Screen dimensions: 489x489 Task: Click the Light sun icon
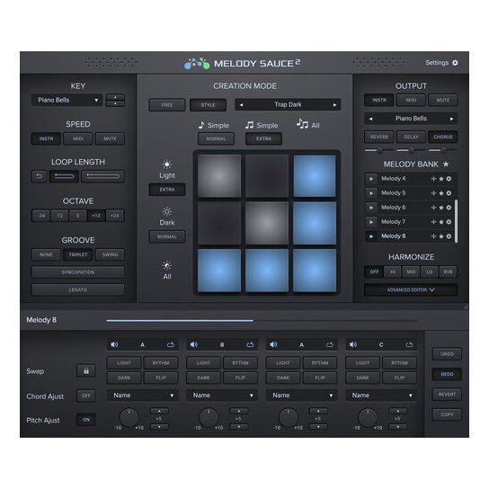[167, 164]
